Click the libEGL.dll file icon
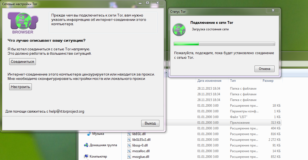The image size is (308, 160). (x=130, y=134)
